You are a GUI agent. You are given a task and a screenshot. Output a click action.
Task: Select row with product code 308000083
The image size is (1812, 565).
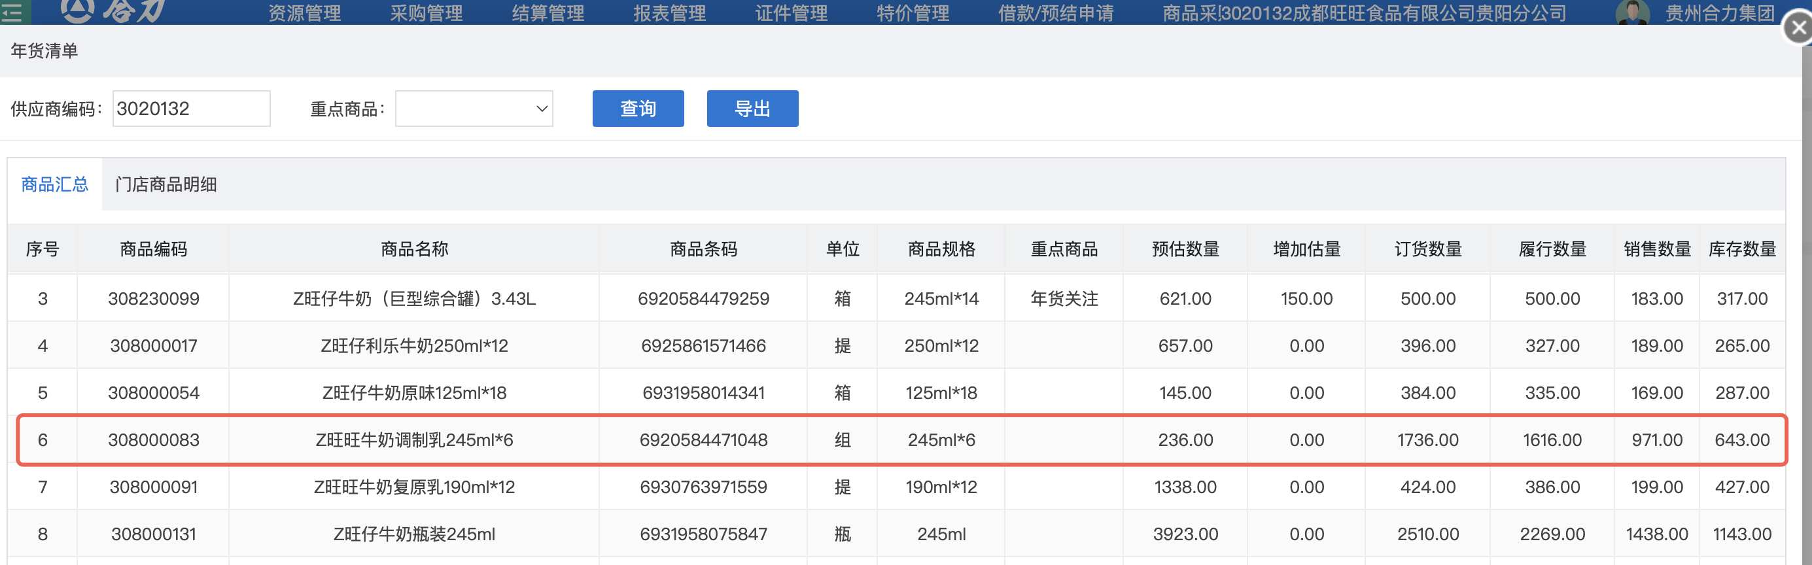(153, 441)
